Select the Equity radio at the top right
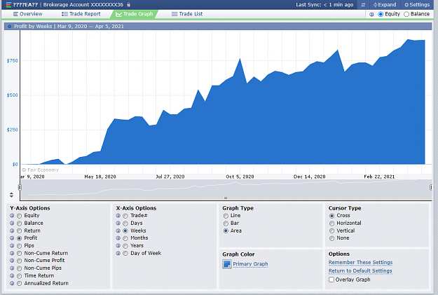The height and width of the screenshot is (295, 438). (381, 14)
